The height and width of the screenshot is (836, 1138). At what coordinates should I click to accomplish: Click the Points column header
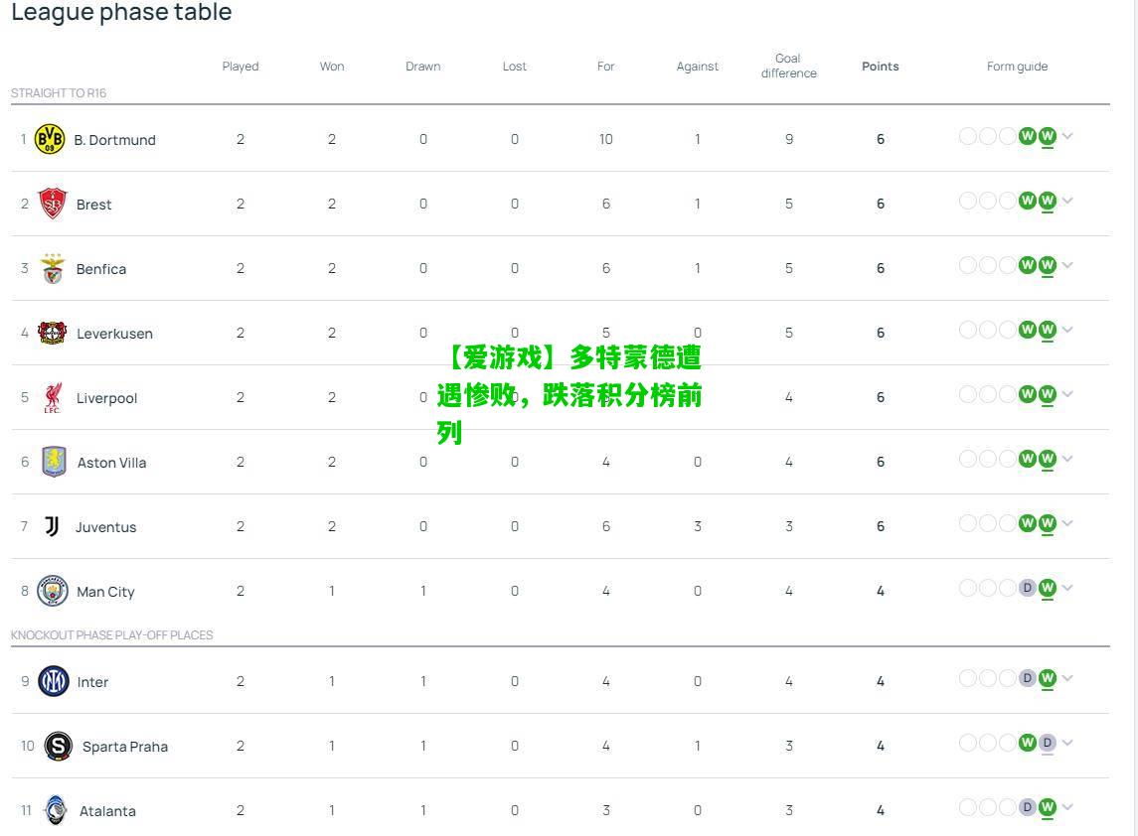(x=881, y=66)
